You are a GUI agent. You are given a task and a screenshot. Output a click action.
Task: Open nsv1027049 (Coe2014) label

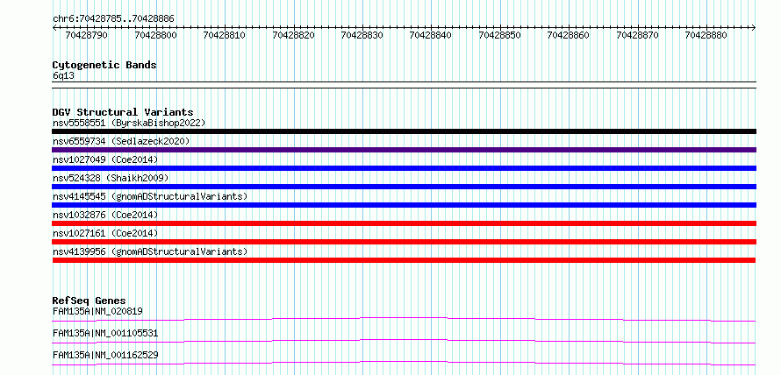coord(105,159)
